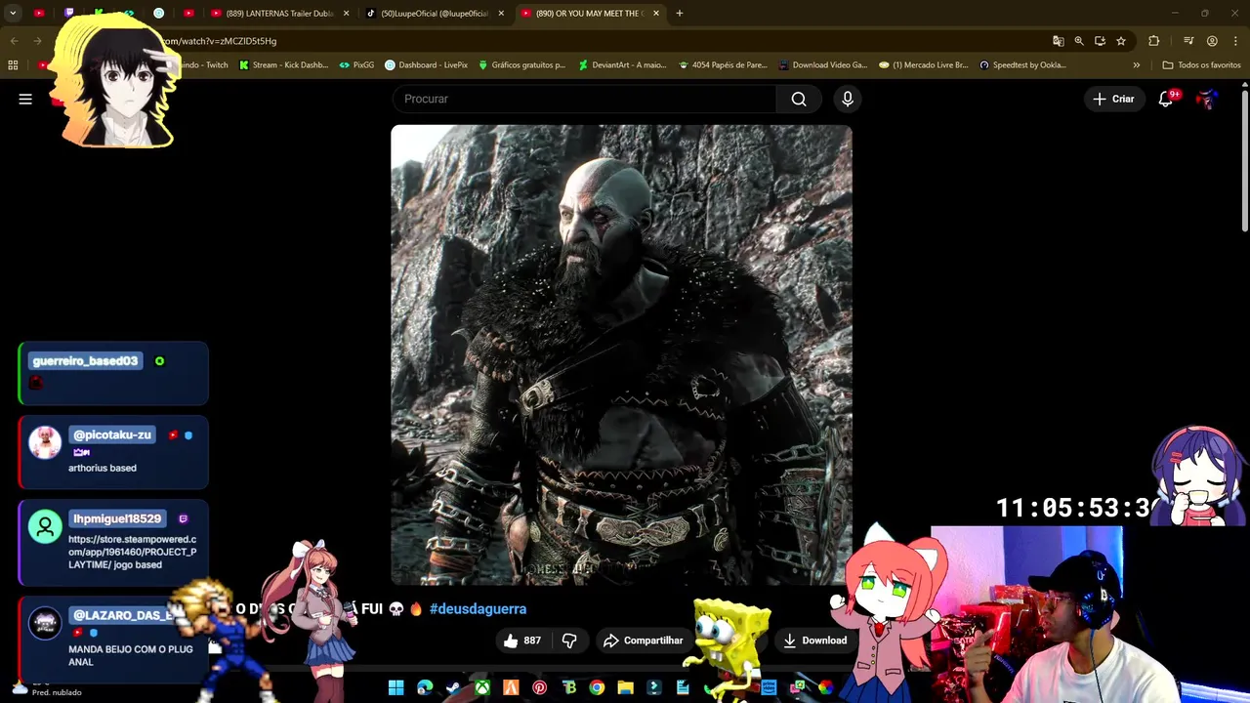Viewport: 1250px width, 703px height.
Task: Start voice search with microphone icon
Action: 848,99
